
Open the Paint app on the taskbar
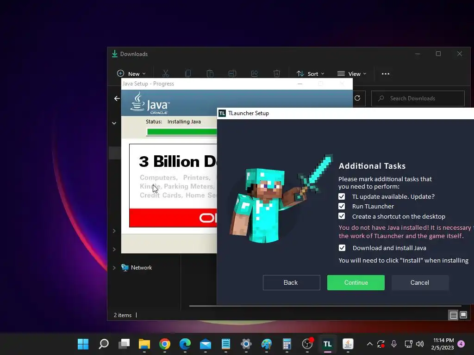click(267, 344)
